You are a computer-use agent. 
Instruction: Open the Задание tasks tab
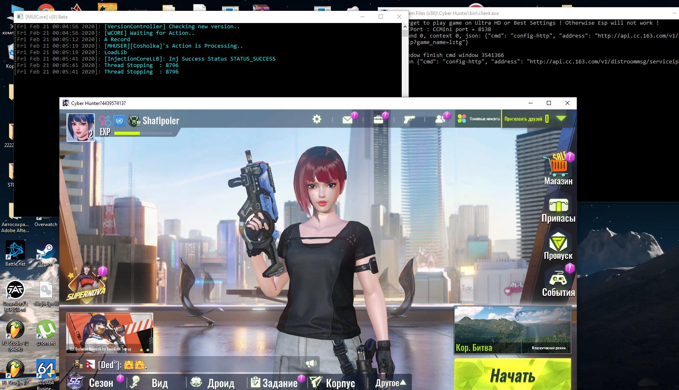click(275, 382)
